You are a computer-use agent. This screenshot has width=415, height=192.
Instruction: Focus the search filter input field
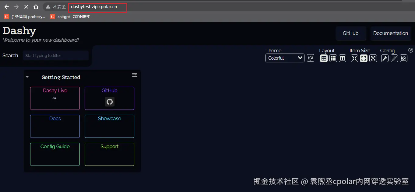[x=56, y=55]
